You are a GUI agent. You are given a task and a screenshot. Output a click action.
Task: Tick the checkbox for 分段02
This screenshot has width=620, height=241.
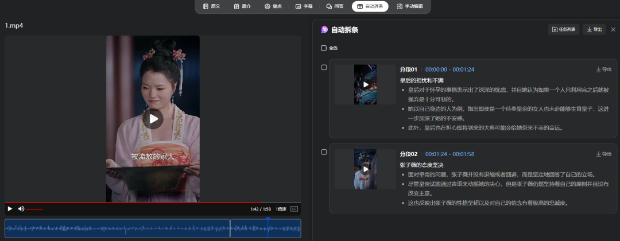(x=324, y=152)
